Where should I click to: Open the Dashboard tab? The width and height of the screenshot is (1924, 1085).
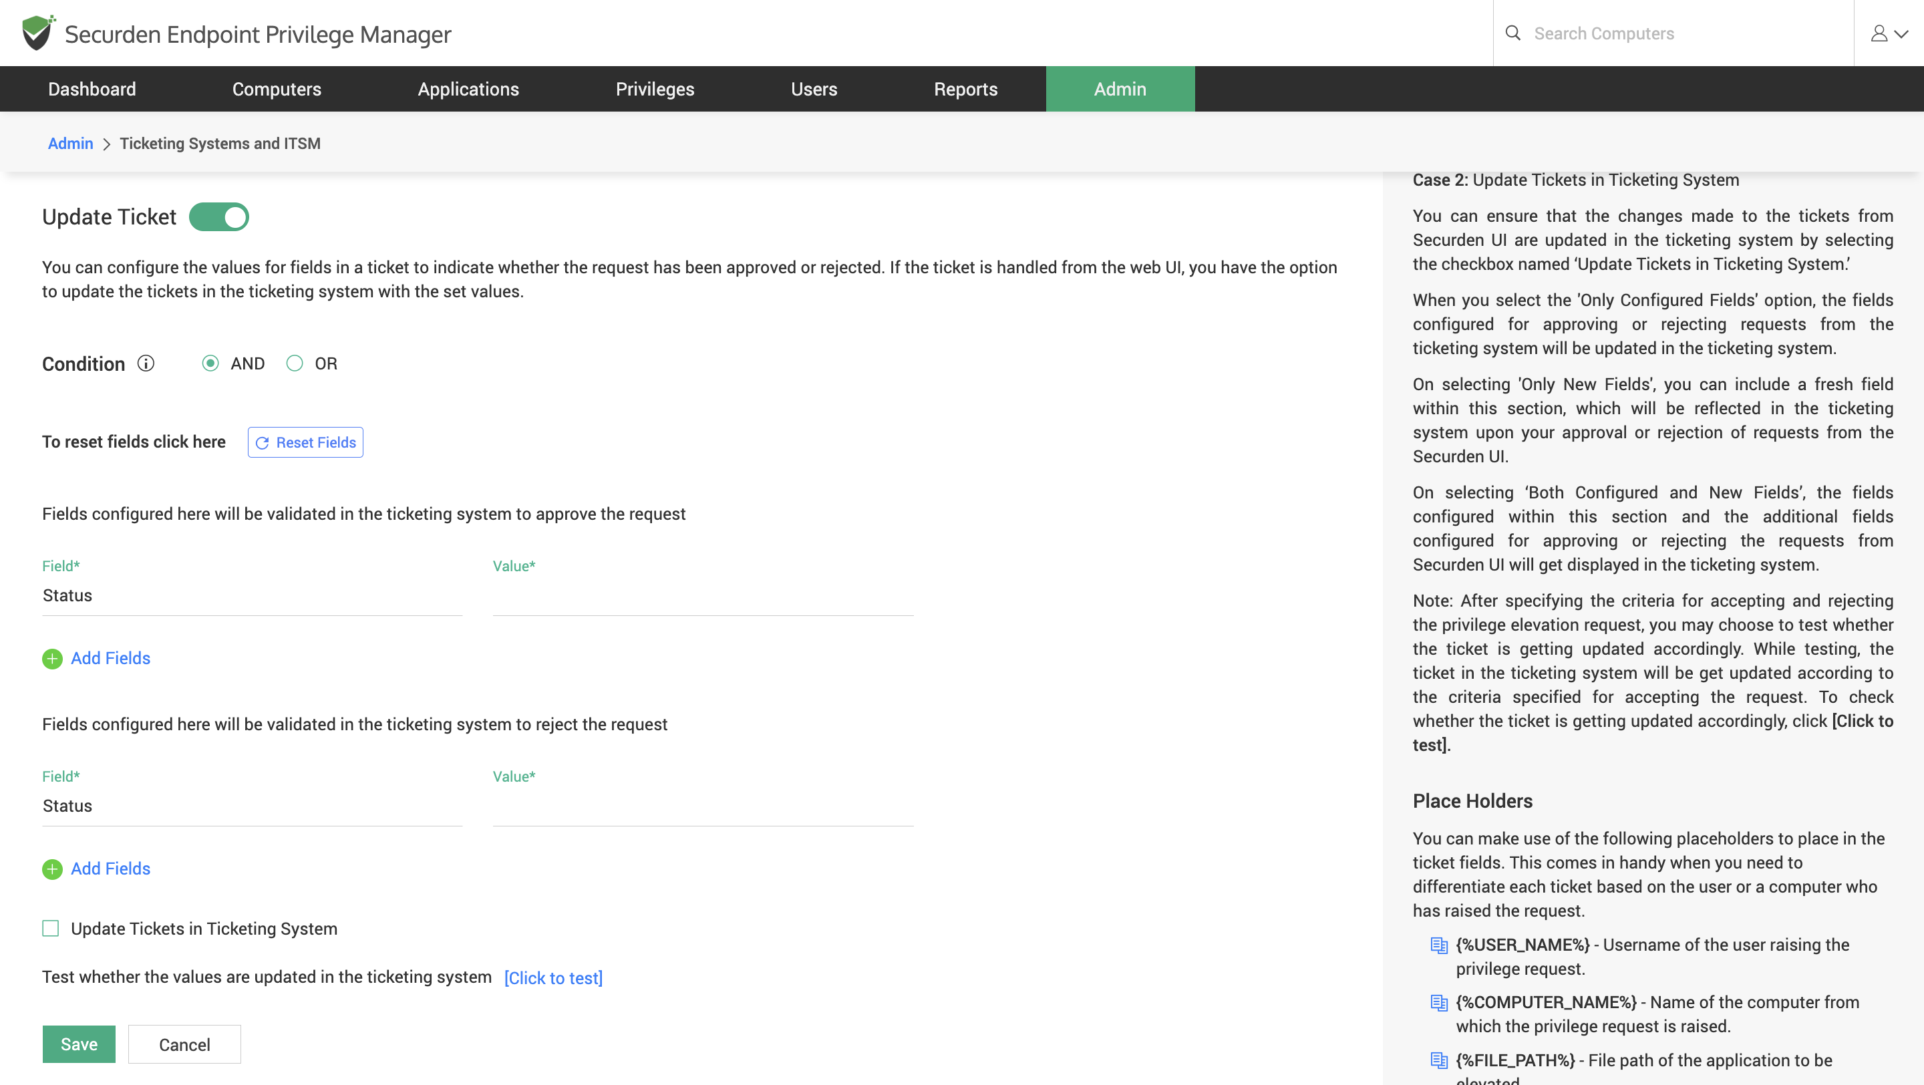coord(92,89)
